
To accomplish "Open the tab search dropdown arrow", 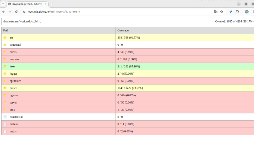I will click(x=3, y=4).
